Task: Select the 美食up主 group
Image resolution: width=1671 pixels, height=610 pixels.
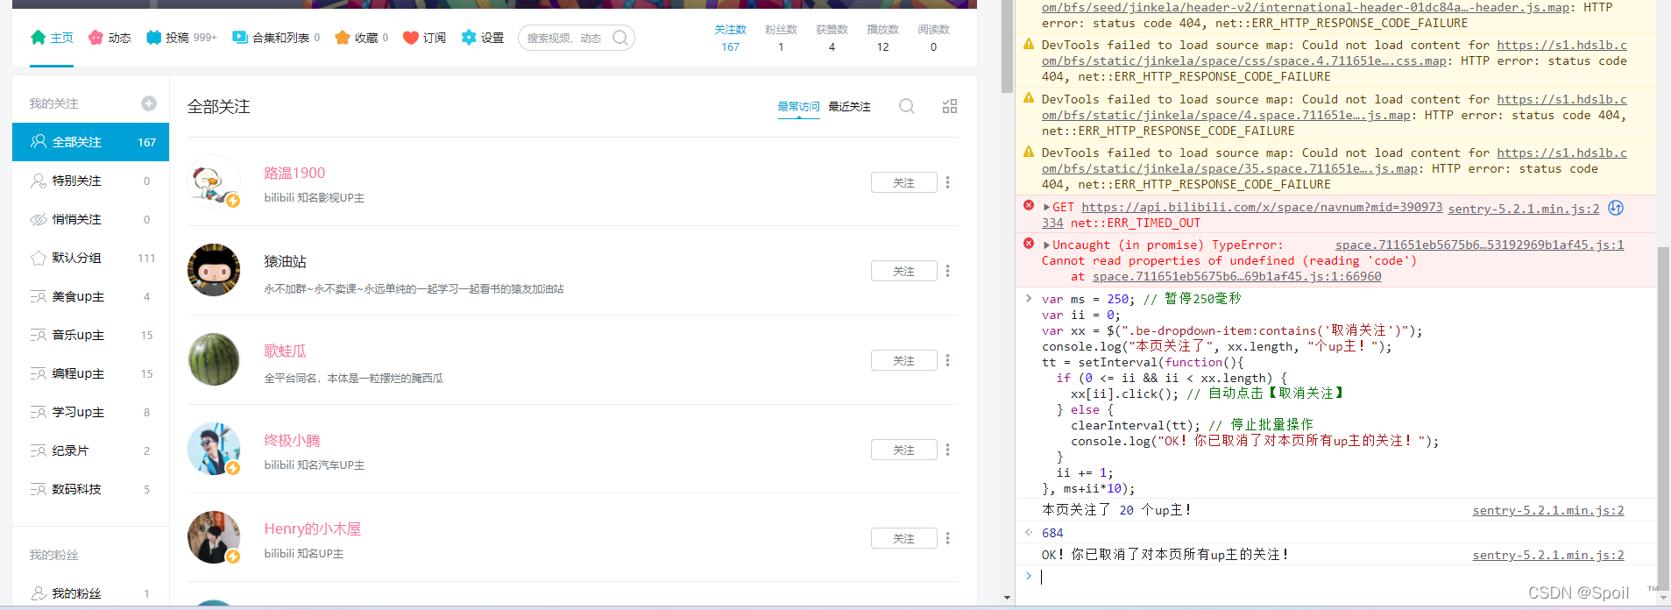Action: (90, 296)
